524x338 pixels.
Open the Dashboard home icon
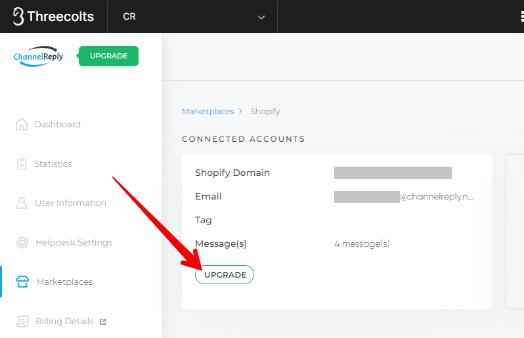[x=22, y=125]
